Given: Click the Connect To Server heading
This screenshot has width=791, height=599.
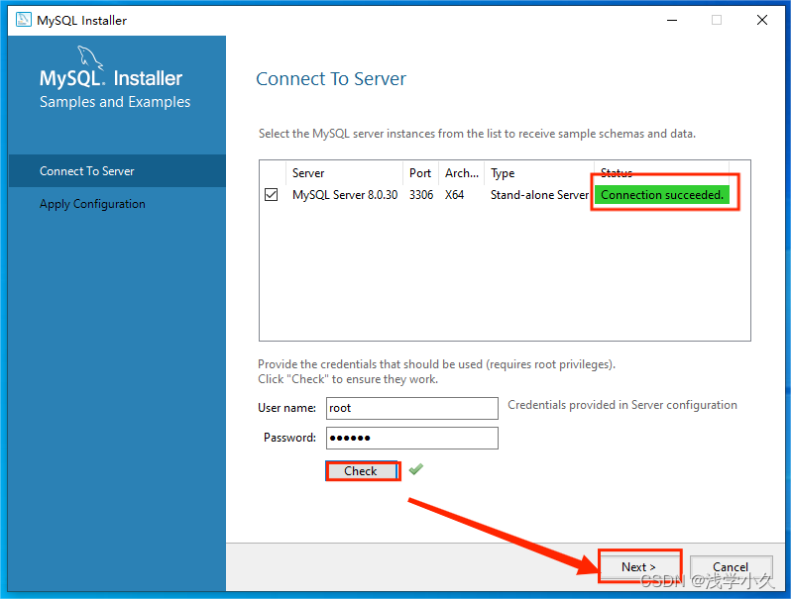Looking at the screenshot, I should [x=331, y=79].
